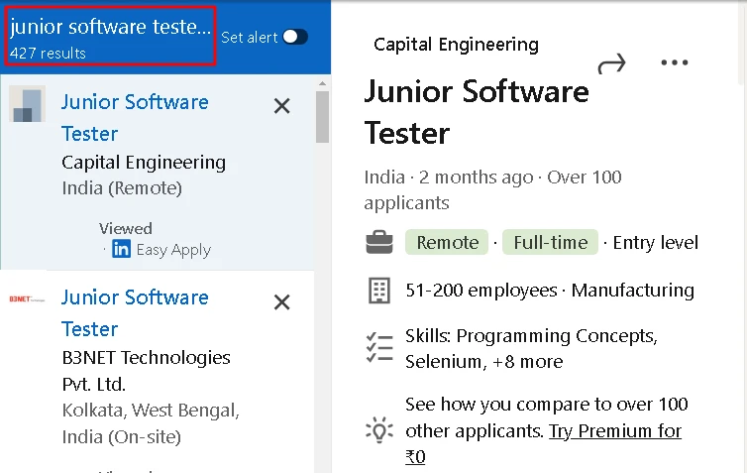Click India · 2 months ago applicants text
Screen dimensions: 747x473
(x=492, y=189)
